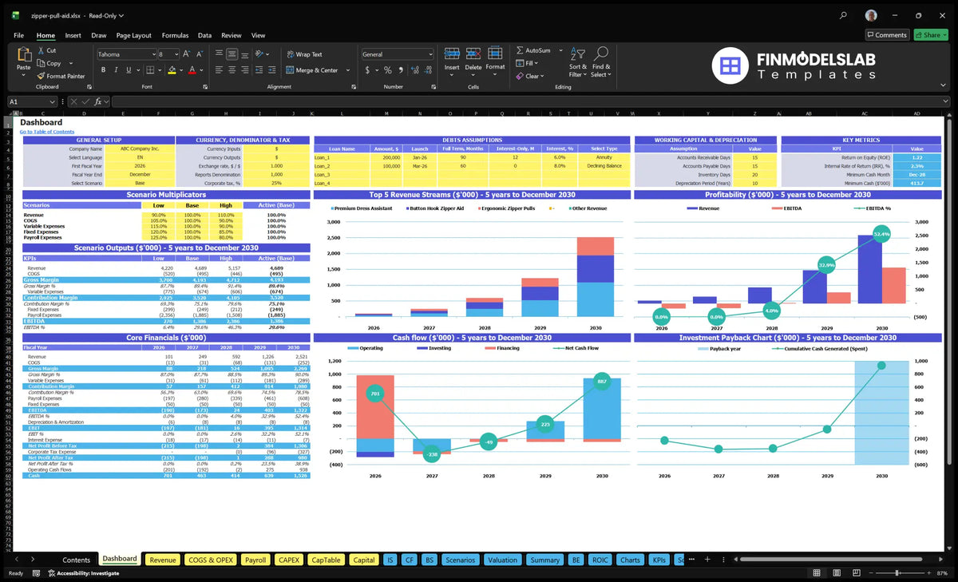Click the AutoSum button
Screen dimensions: 958x582
tap(533, 50)
